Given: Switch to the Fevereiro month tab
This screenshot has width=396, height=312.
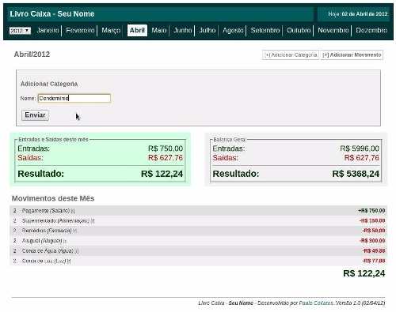Looking at the screenshot, I should click(80, 30).
